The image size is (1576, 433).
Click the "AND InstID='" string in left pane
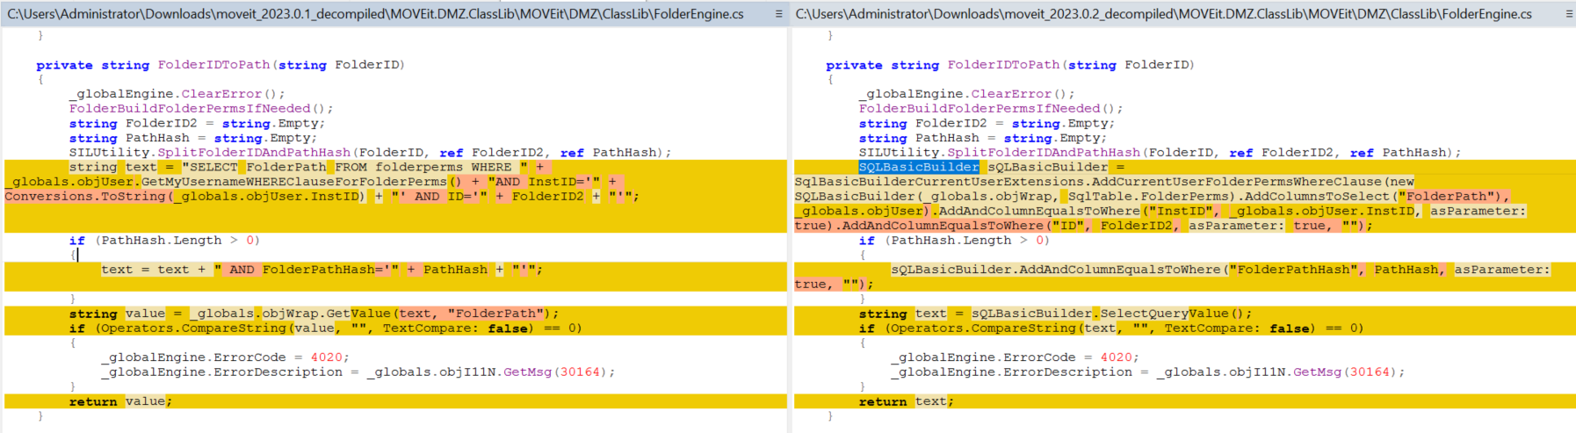[x=544, y=182]
